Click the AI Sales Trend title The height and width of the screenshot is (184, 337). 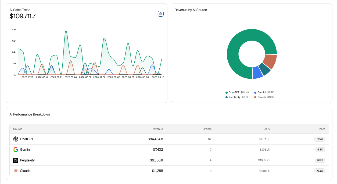coord(20,10)
